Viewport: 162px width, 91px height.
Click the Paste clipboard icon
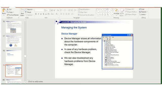click(4, 10)
